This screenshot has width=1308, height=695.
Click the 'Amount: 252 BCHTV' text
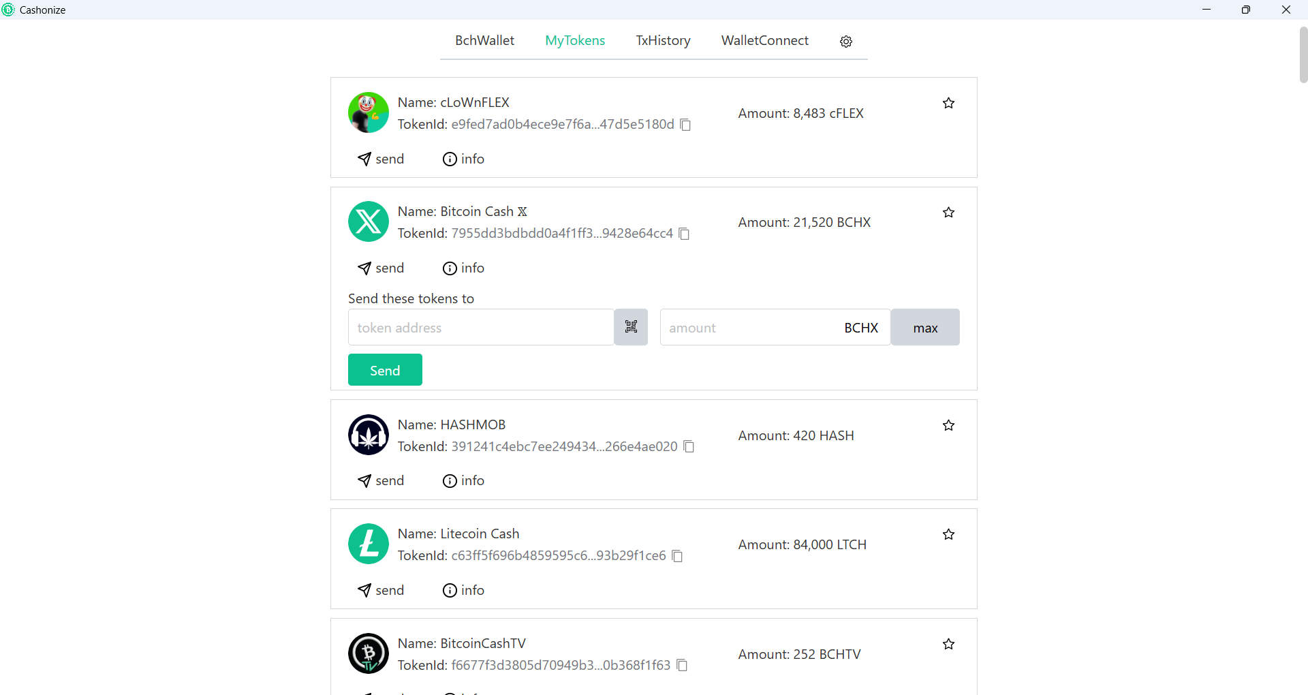pos(800,654)
